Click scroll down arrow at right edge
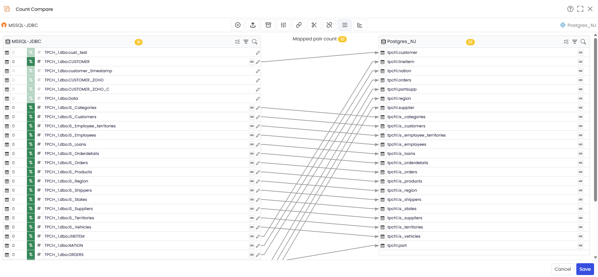The image size is (598, 277). click(x=595, y=258)
